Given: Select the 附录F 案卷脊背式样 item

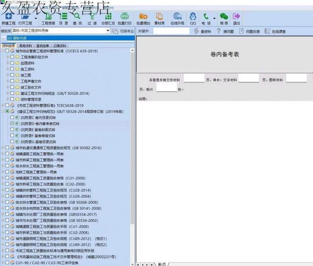Looking at the screenshot, I should coord(38,136).
